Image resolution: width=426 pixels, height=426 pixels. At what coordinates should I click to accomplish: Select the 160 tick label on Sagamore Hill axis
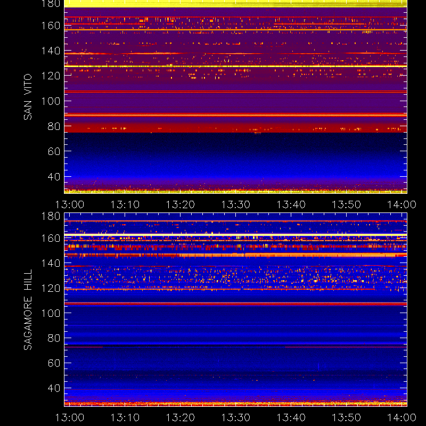(51, 238)
